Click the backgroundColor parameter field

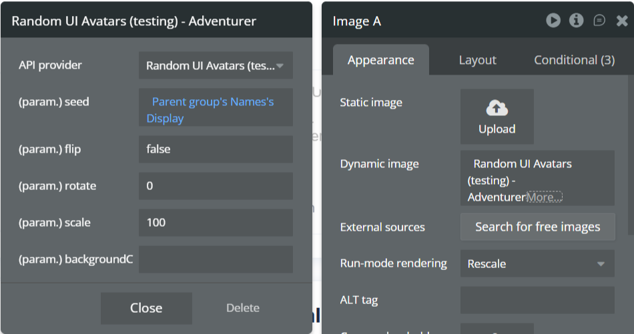coord(216,259)
